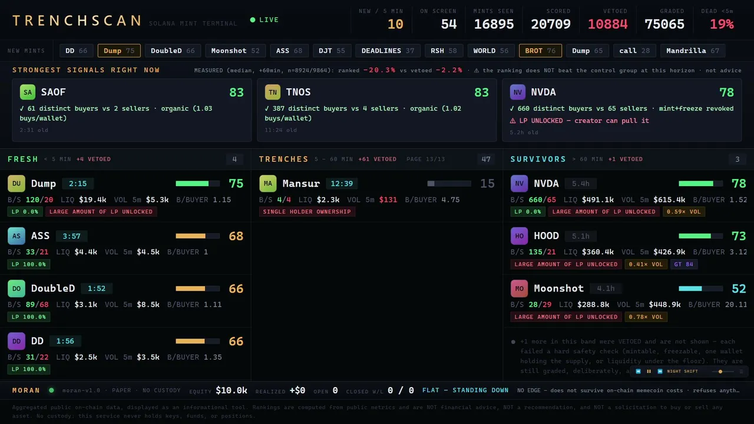Click the '0.59× VOL' tag on NVDA row
Viewport: 754px width, 424px height.
[684, 212]
